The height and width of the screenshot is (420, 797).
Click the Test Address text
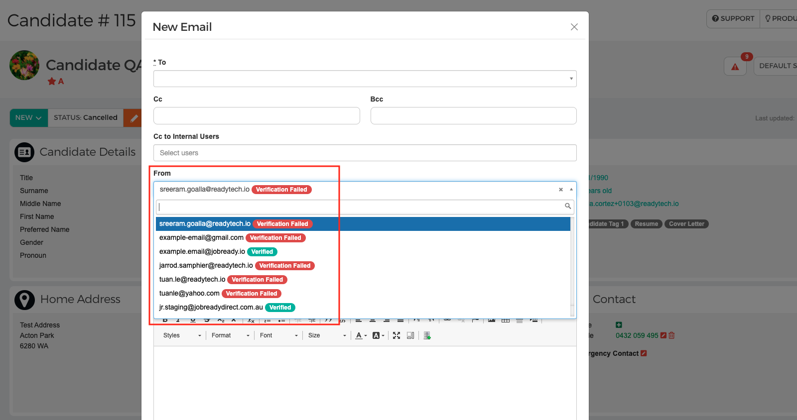pos(40,325)
